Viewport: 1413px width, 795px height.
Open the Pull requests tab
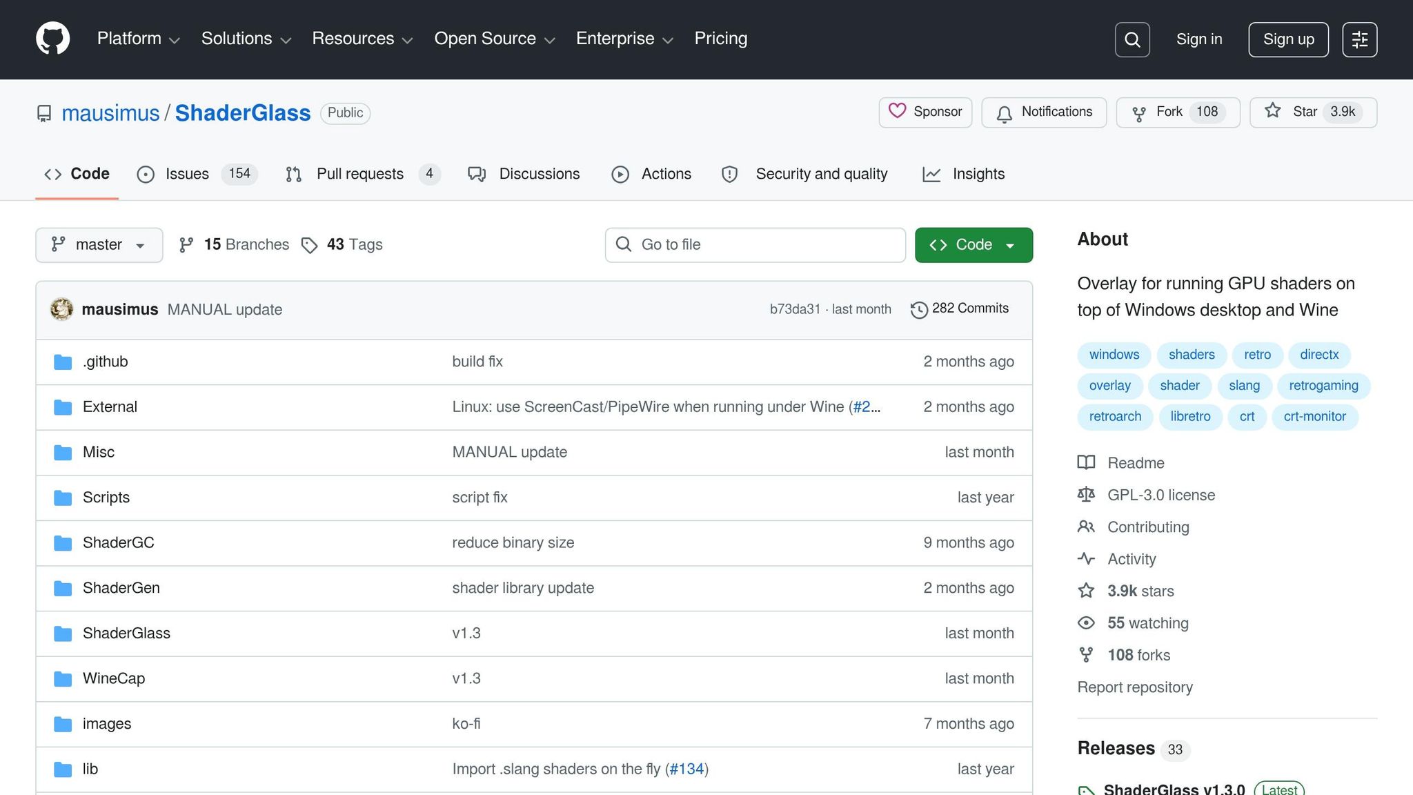359,174
